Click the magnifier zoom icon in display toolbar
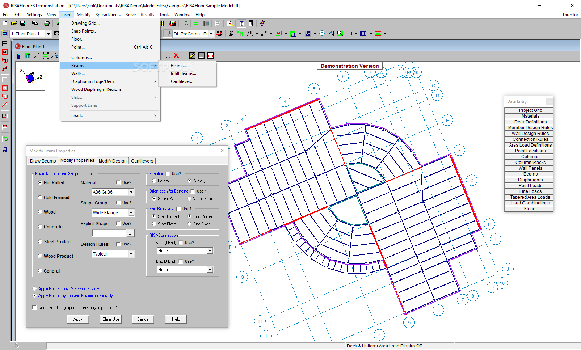 tap(340, 34)
